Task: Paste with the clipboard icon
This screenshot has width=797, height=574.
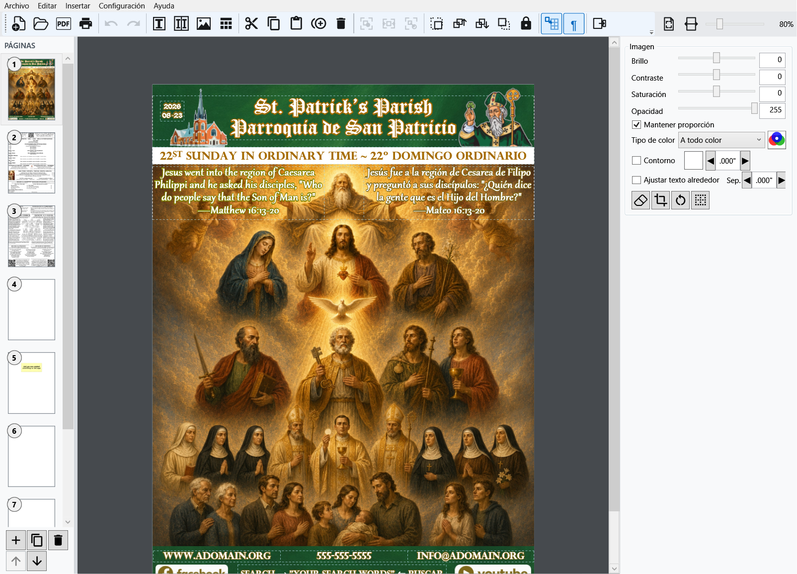Action: click(296, 23)
